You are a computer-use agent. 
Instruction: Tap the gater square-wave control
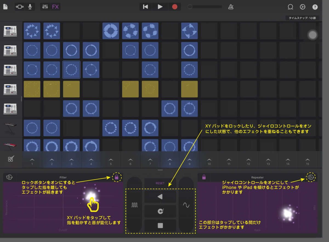[134, 205]
